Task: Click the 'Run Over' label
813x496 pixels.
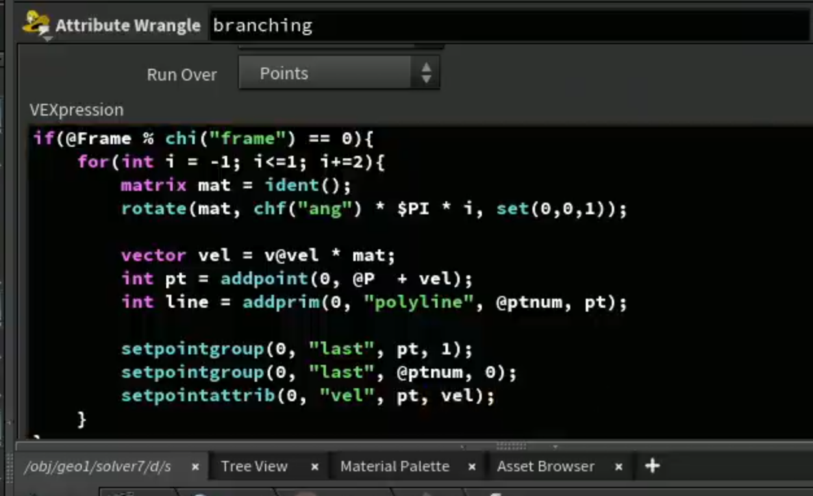Action: (182, 75)
